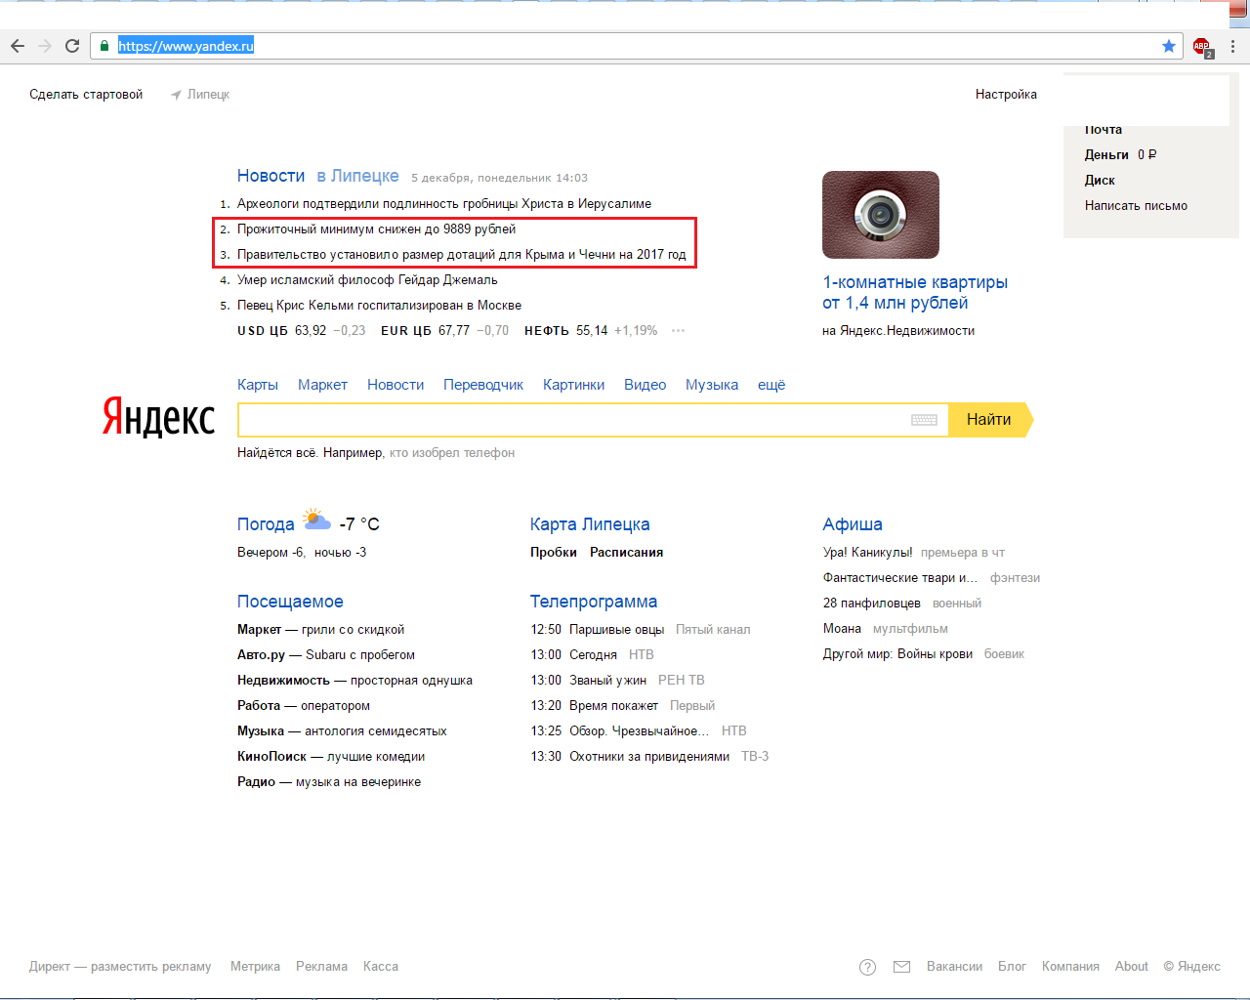Open the Adblock Plus extension icon
This screenshot has height=1000, width=1250.
1202,47
